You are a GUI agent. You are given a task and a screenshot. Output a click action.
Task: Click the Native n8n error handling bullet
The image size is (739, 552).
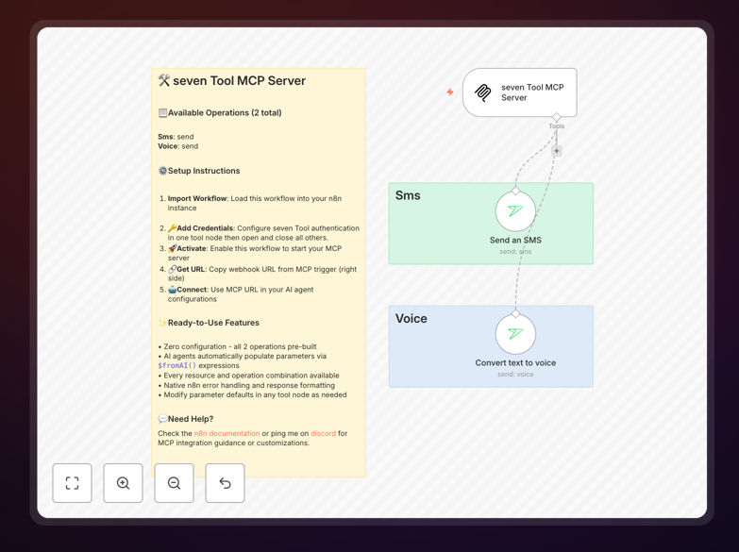[x=246, y=385]
